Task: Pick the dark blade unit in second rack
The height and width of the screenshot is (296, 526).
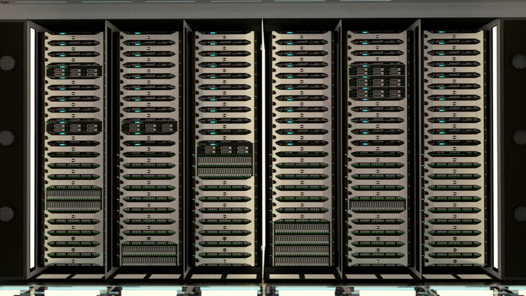Action: point(149,127)
